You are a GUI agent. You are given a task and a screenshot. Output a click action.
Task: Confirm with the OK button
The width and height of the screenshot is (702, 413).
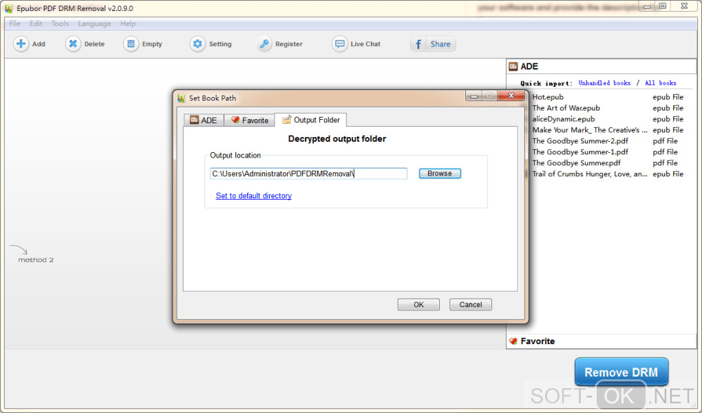pos(418,305)
